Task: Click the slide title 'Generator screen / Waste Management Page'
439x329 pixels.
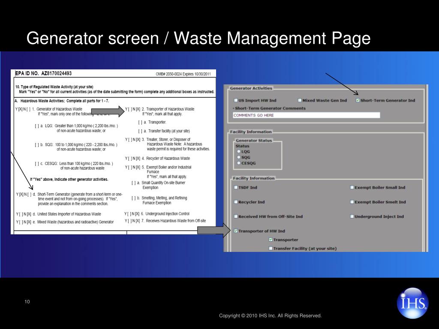Action: click(198, 38)
